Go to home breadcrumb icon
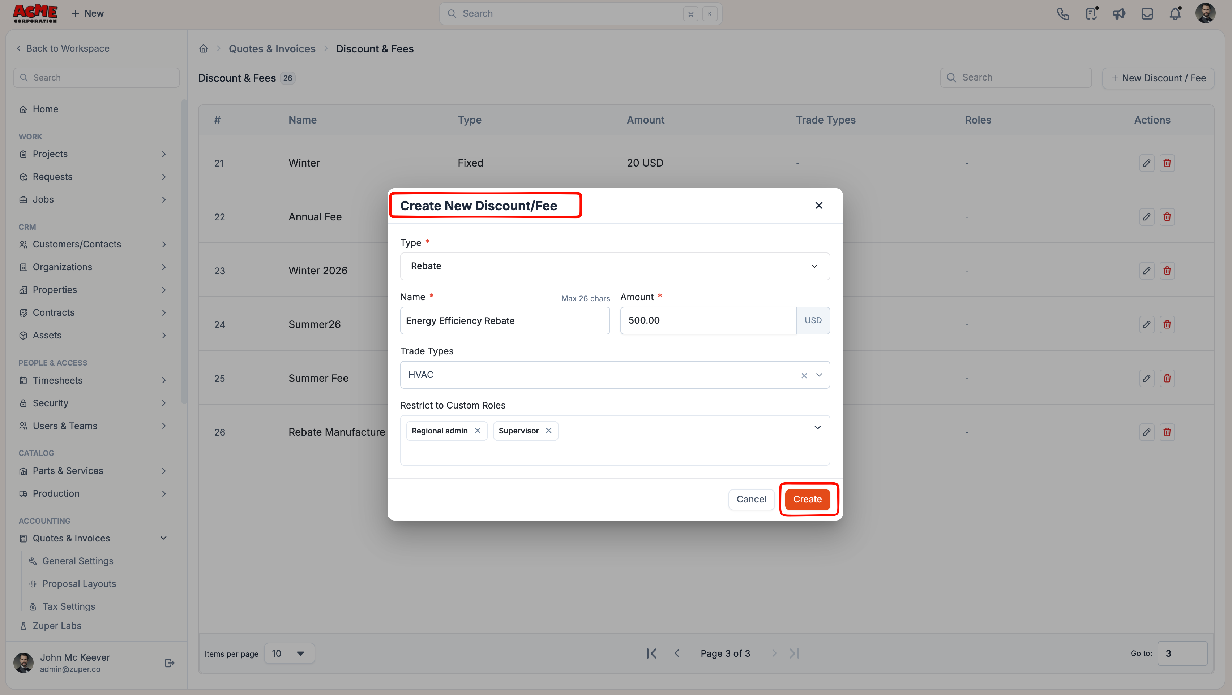Screen dimensions: 1232x695 203,49
